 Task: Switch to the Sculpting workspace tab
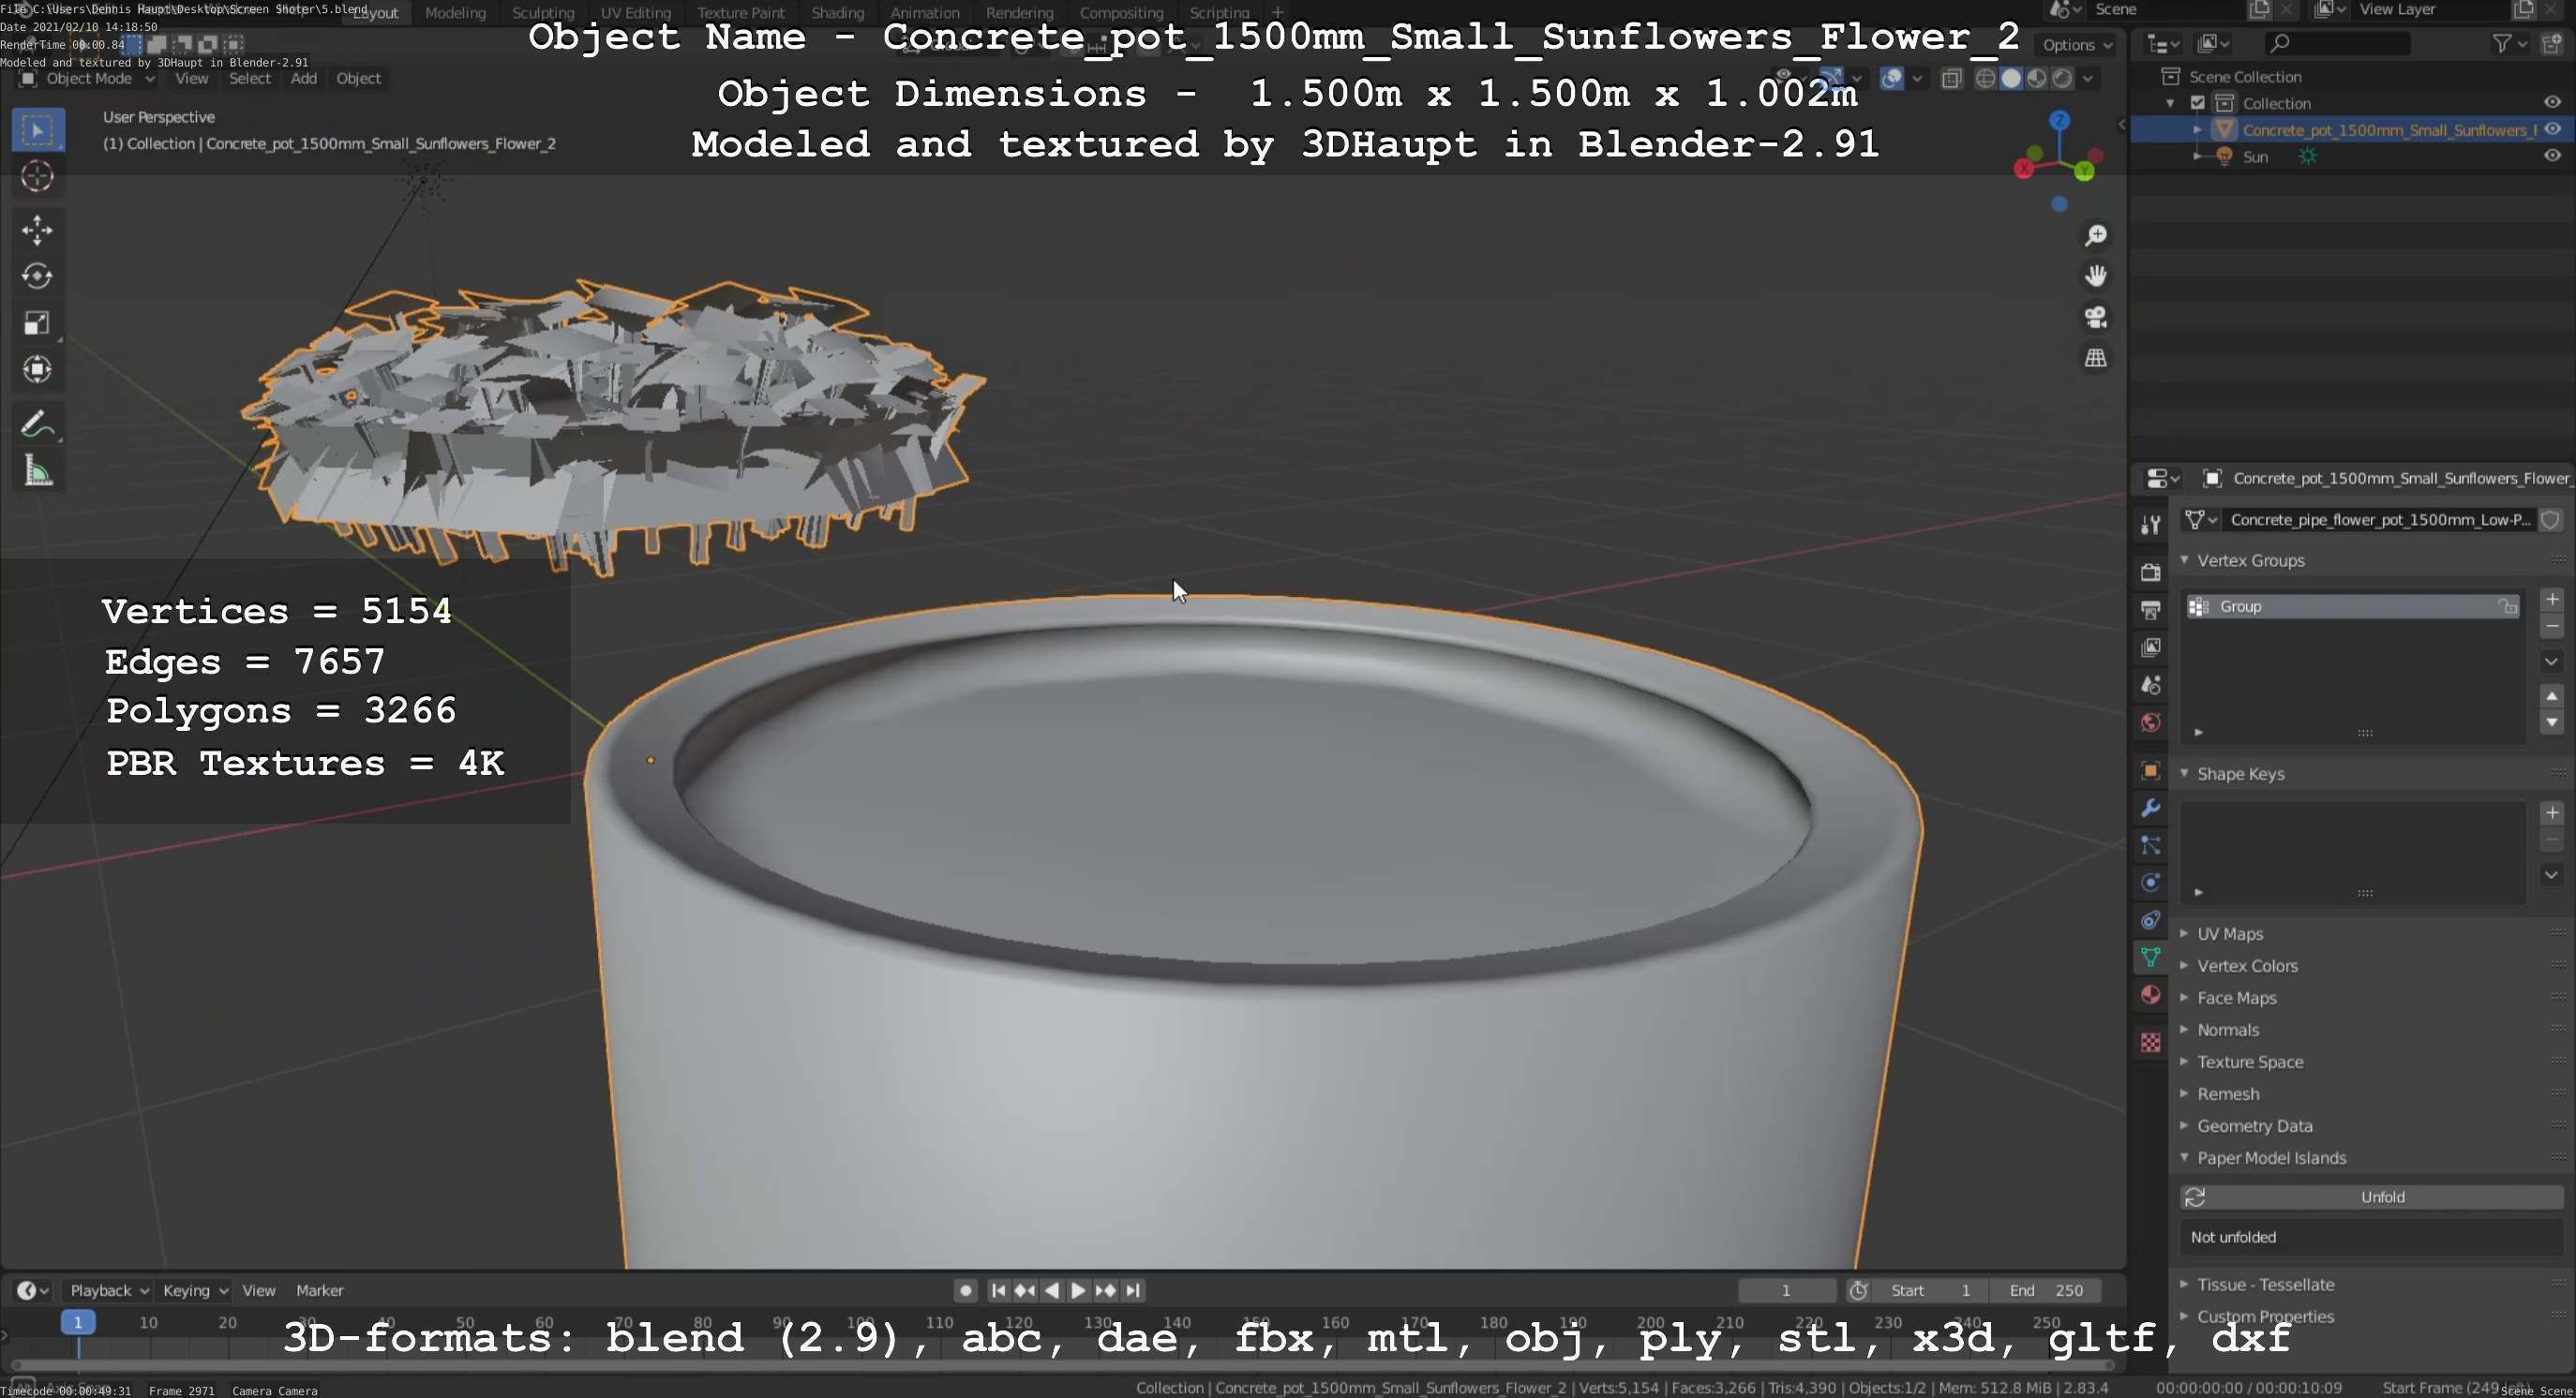pyautogui.click(x=543, y=13)
